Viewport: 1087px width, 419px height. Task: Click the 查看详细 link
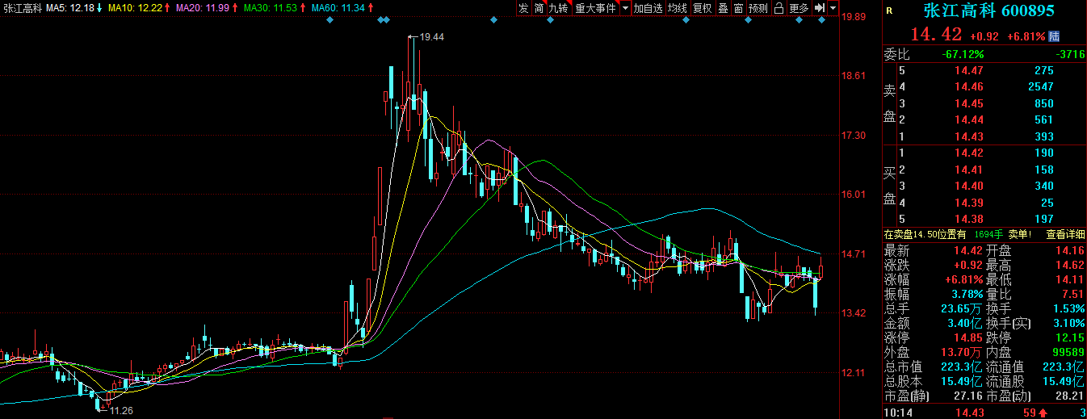click(x=1065, y=234)
